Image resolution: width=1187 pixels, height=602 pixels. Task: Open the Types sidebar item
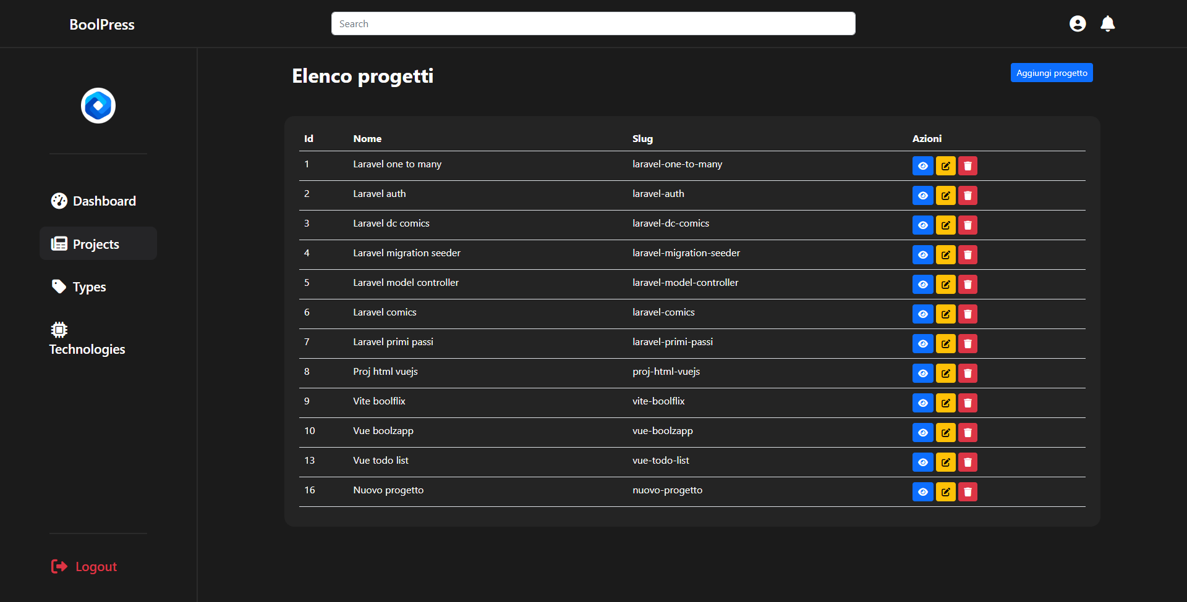79,287
